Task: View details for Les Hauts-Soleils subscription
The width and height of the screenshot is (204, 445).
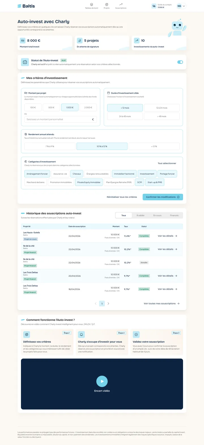Action: click(167, 236)
